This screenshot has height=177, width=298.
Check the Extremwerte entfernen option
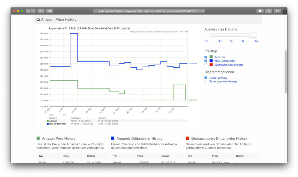tap(206, 82)
